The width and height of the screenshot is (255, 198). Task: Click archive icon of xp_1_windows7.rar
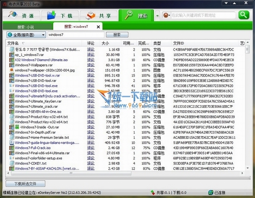click(x=12, y=55)
